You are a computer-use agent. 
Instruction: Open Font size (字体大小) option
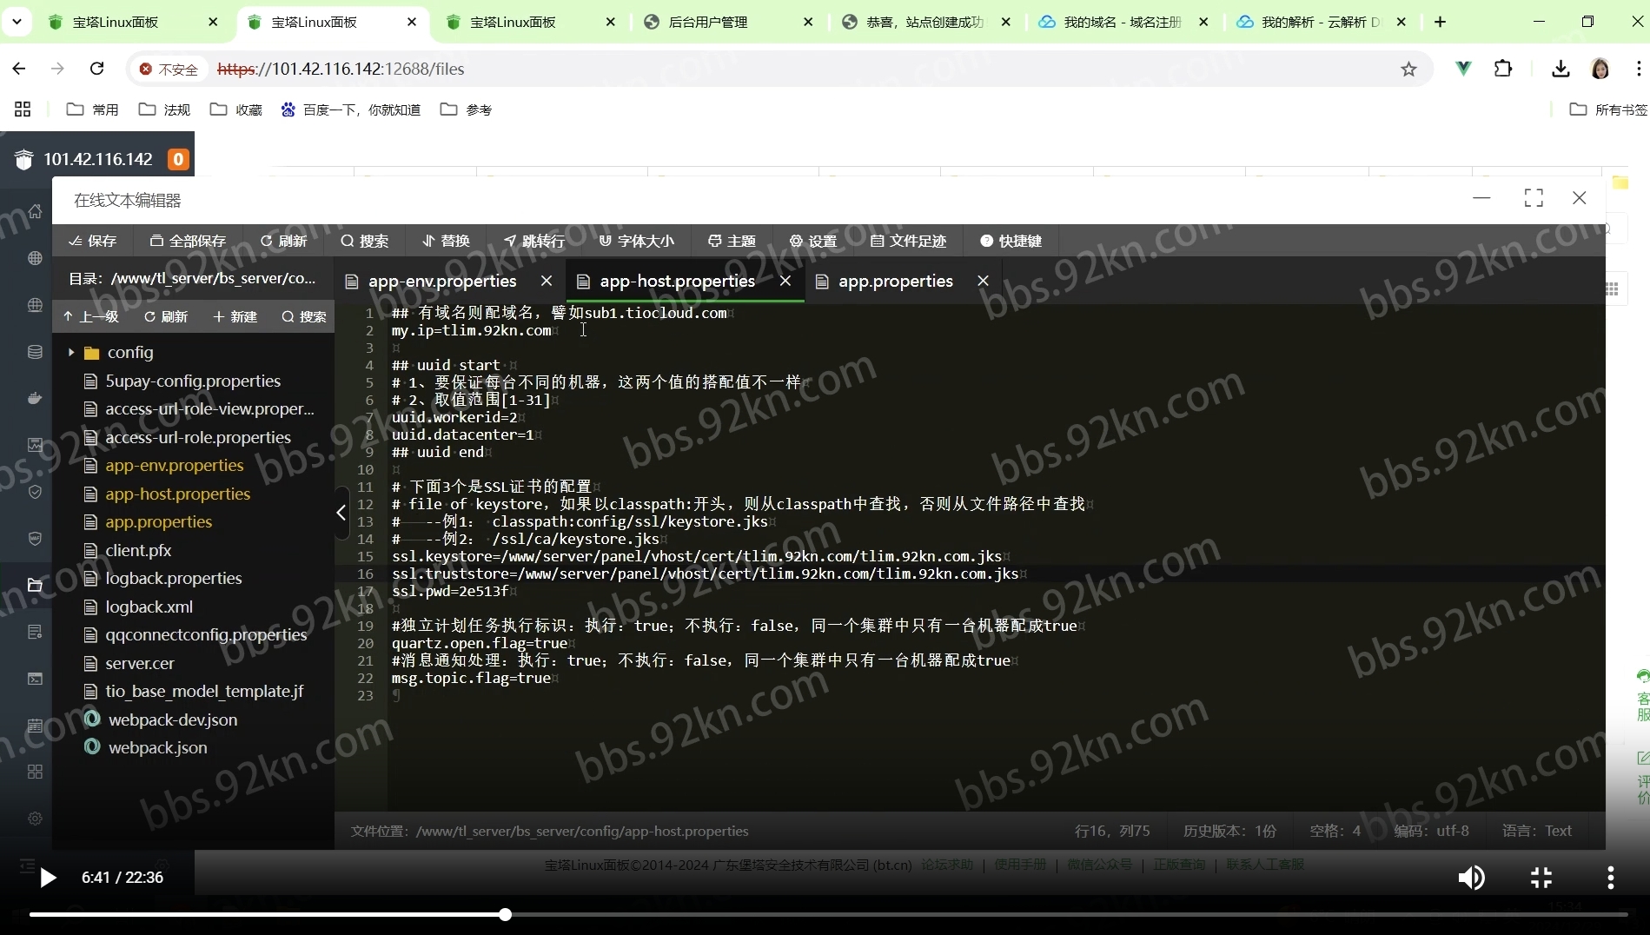636,241
